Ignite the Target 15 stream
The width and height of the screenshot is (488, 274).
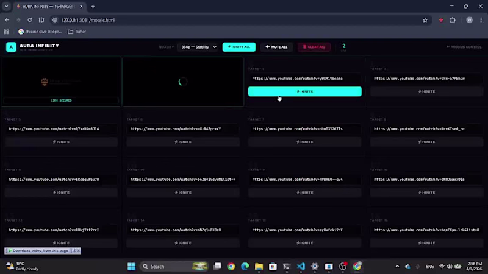pyautogui.click(x=304, y=243)
